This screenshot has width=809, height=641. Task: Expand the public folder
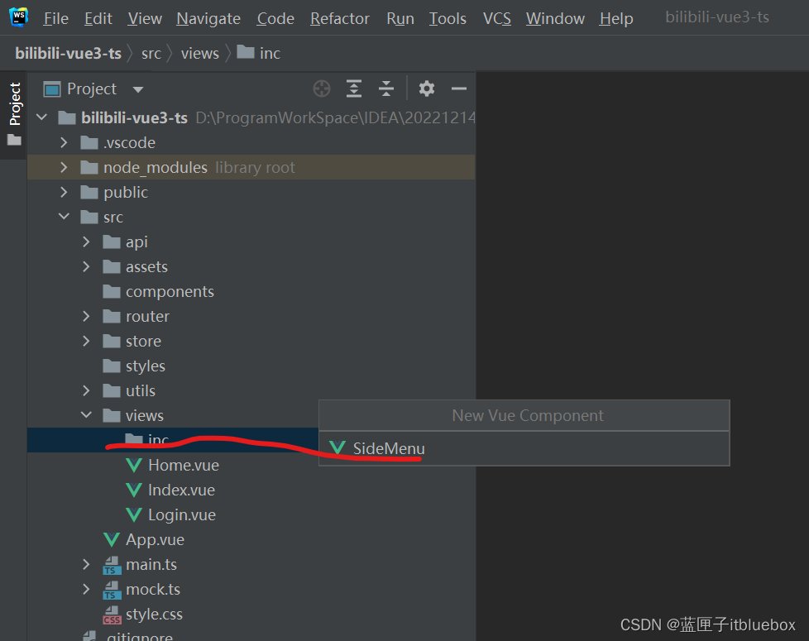tap(64, 192)
